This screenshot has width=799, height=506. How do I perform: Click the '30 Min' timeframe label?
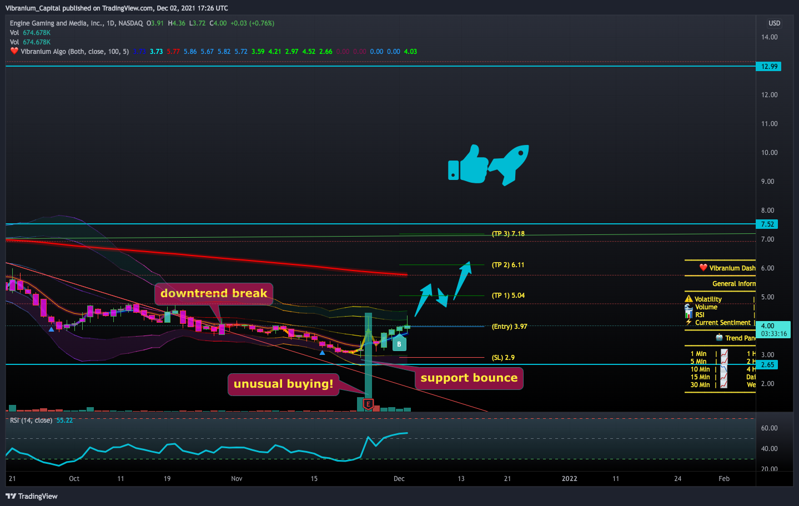(x=700, y=384)
